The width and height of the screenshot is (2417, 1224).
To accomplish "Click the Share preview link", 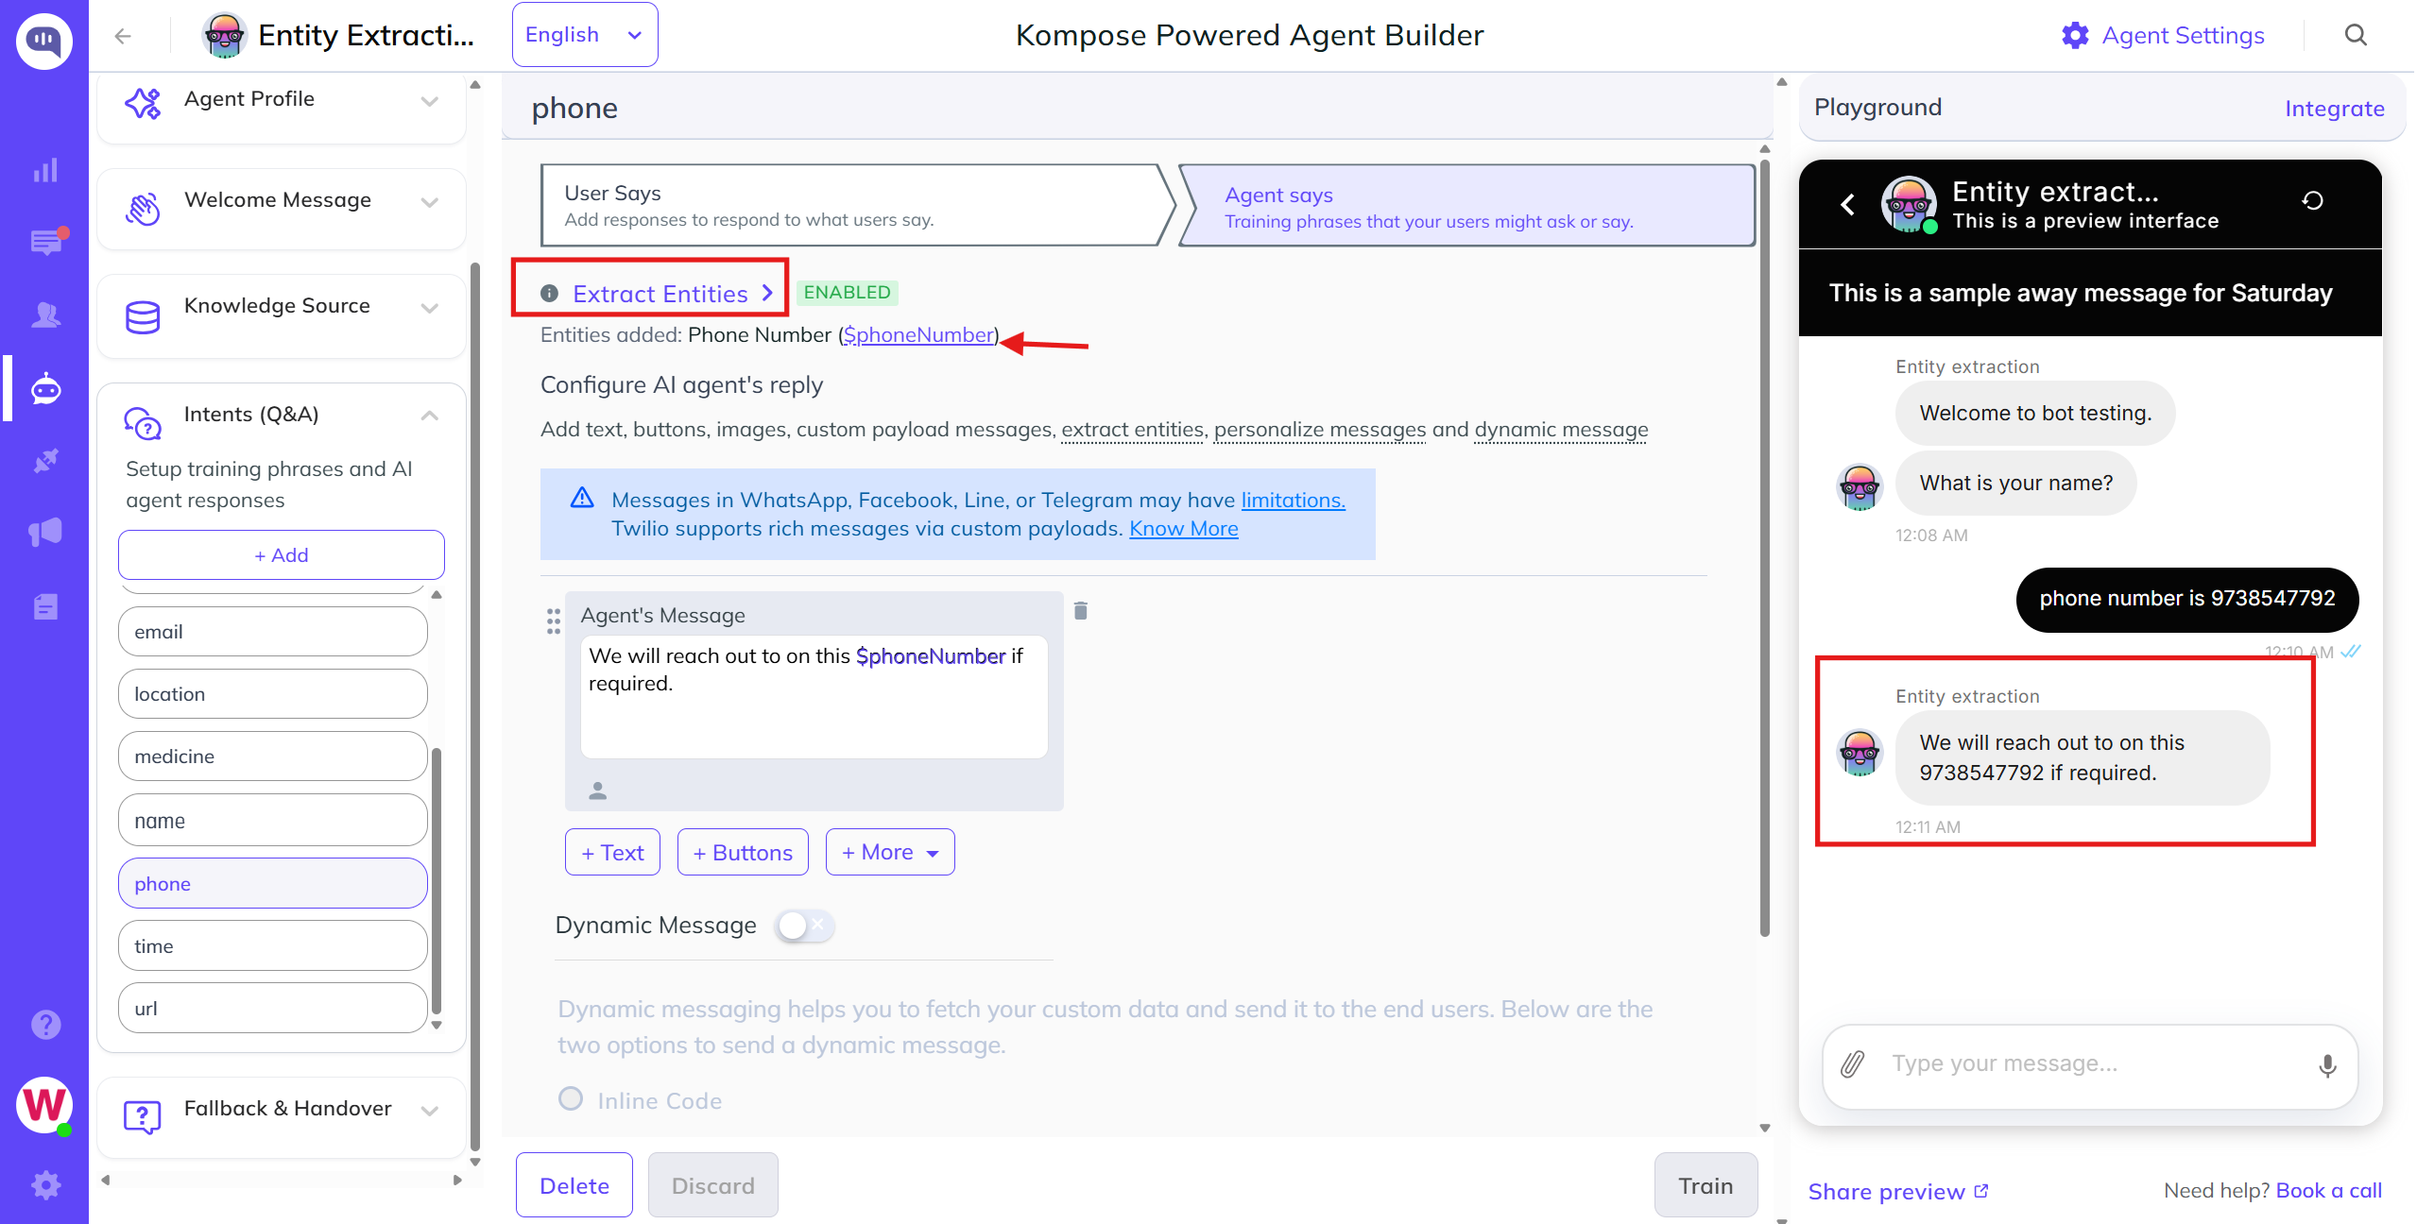I will (x=1887, y=1192).
